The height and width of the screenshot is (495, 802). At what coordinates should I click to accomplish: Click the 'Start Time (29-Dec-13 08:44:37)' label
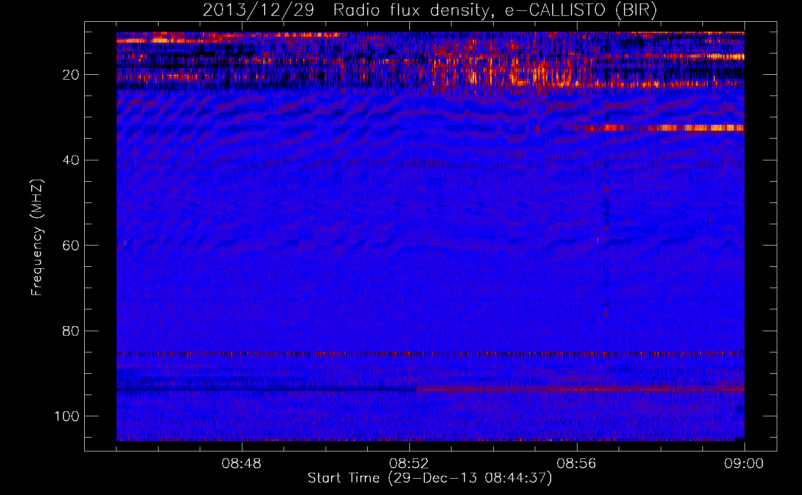[x=430, y=478]
